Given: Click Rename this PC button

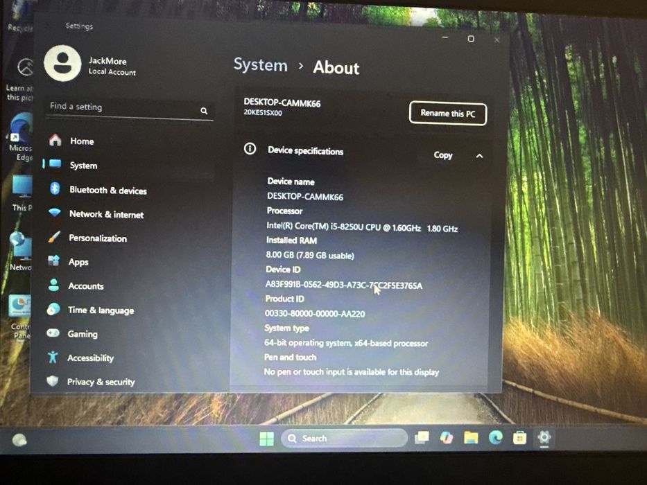Looking at the screenshot, I should pyautogui.click(x=448, y=113).
